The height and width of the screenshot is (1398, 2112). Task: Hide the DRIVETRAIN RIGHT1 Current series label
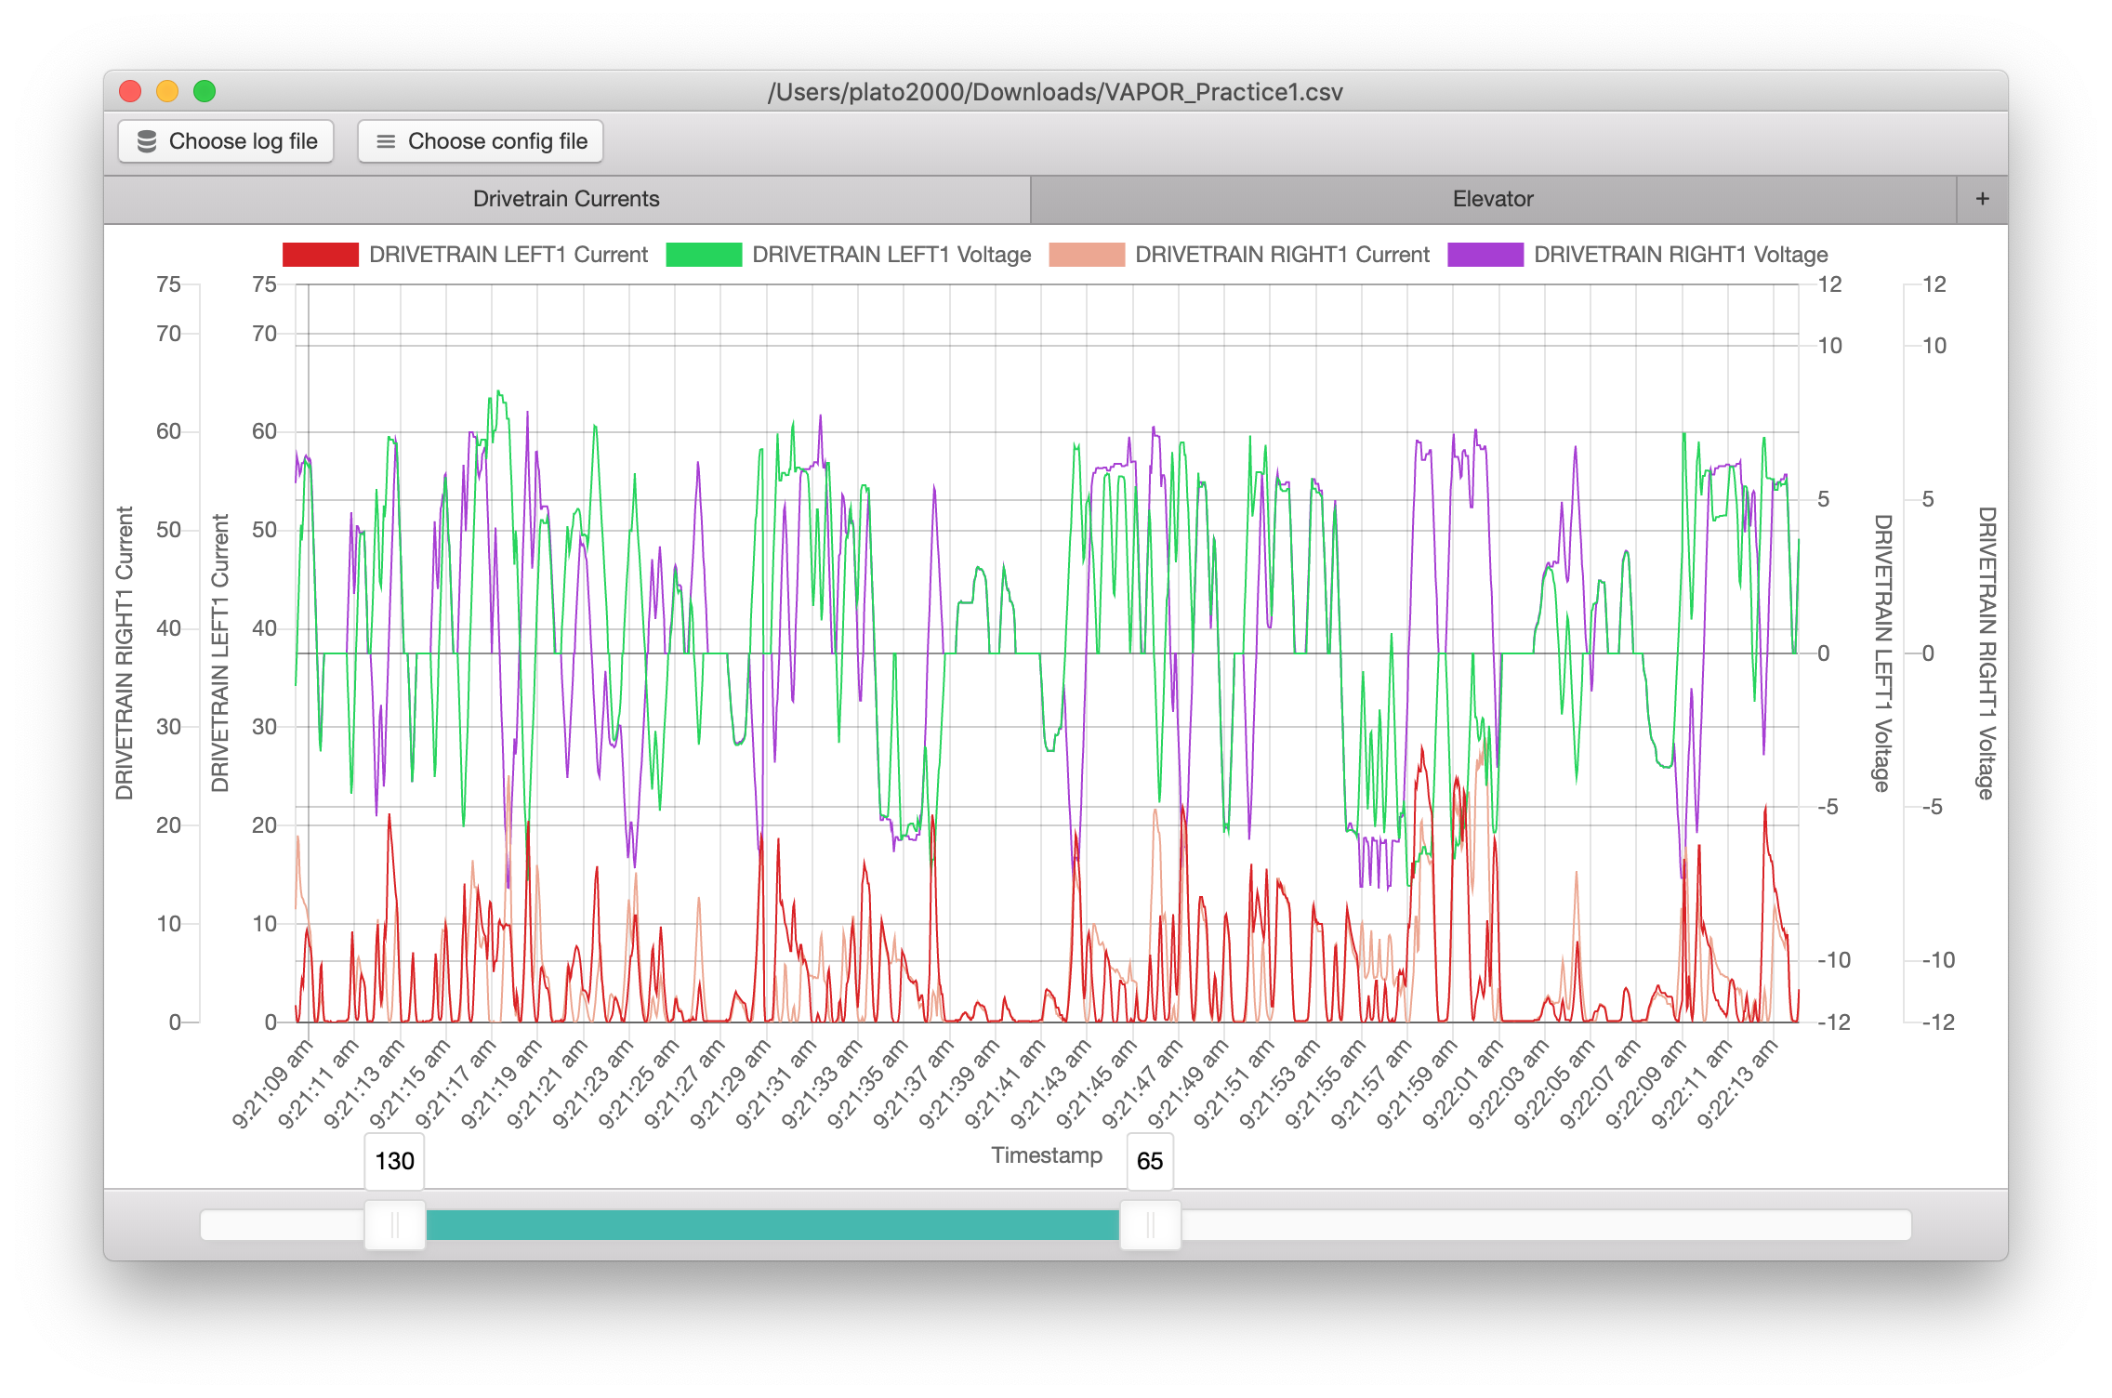pyautogui.click(x=1282, y=255)
